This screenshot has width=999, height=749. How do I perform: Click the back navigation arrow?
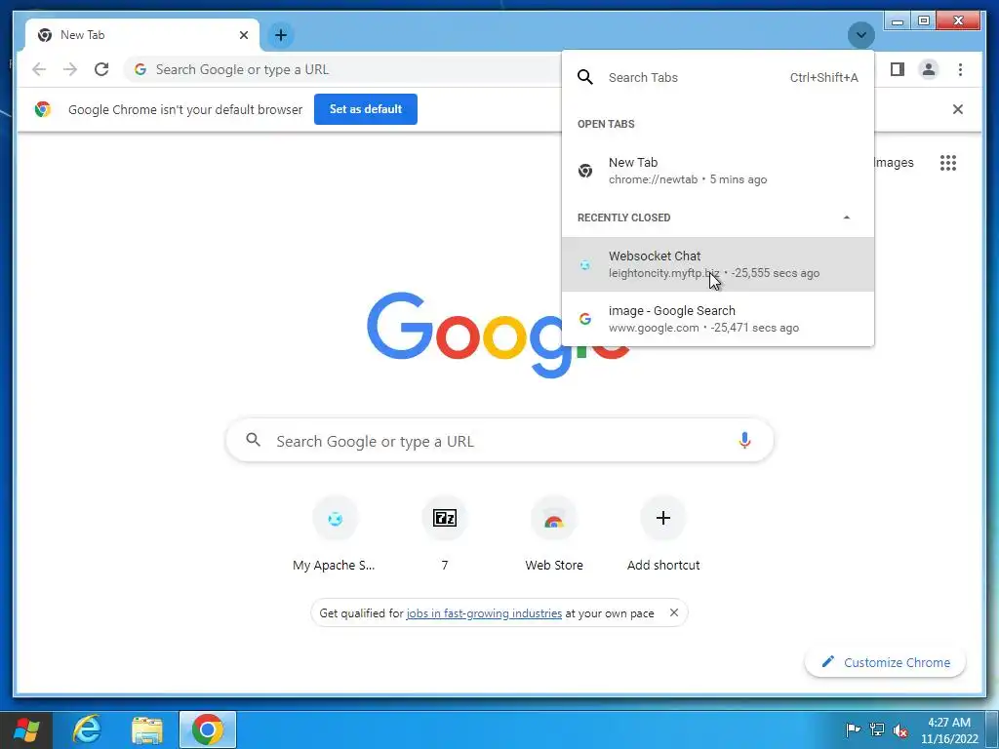coord(39,69)
